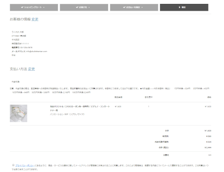Select the dark 確定 confirm step
The width and height of the screenshot is (224, 172).
[x=184, y=7]
